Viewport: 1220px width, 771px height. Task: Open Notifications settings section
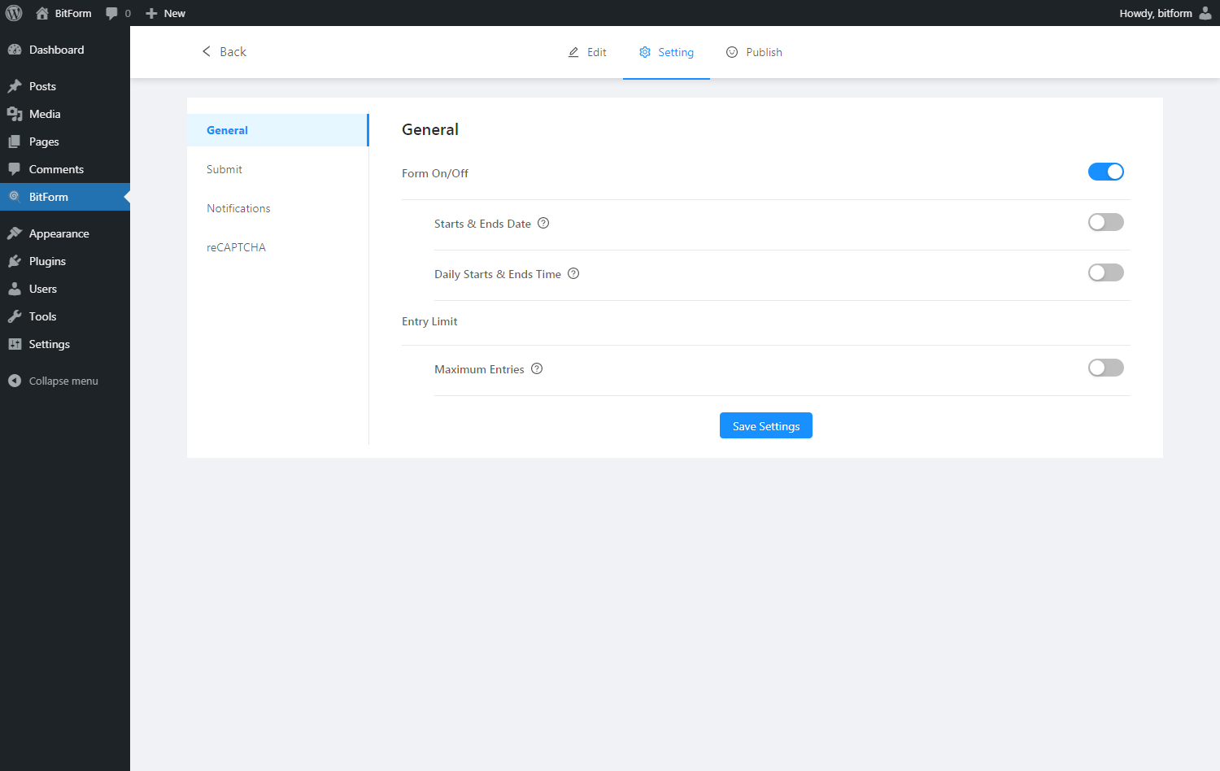(277, 208)
